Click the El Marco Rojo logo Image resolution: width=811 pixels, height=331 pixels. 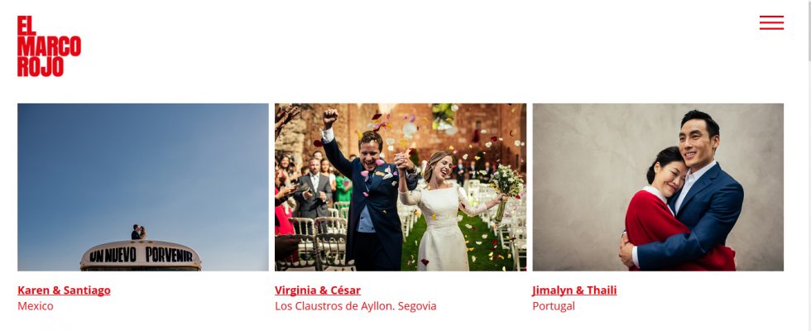(49, 46)
